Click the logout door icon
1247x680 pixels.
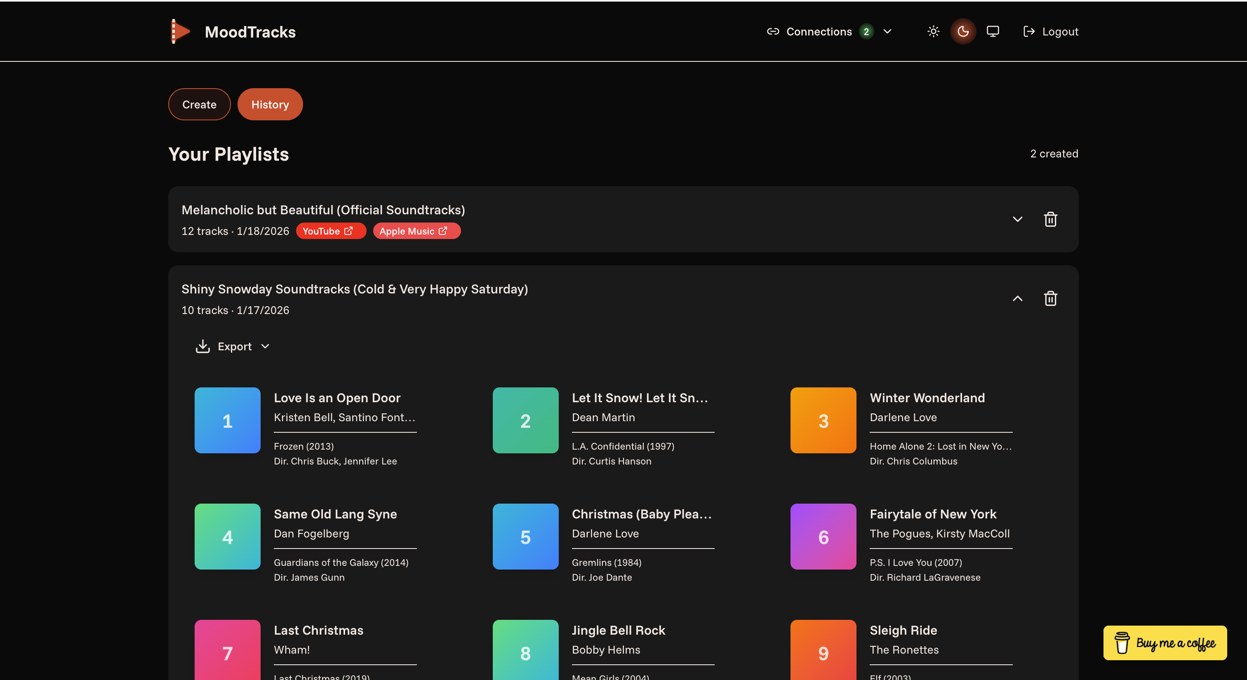pos(1029,31)
